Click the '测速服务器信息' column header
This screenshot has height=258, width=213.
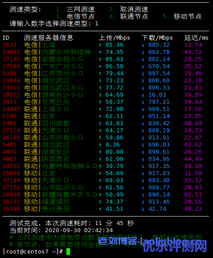(49, 38)
